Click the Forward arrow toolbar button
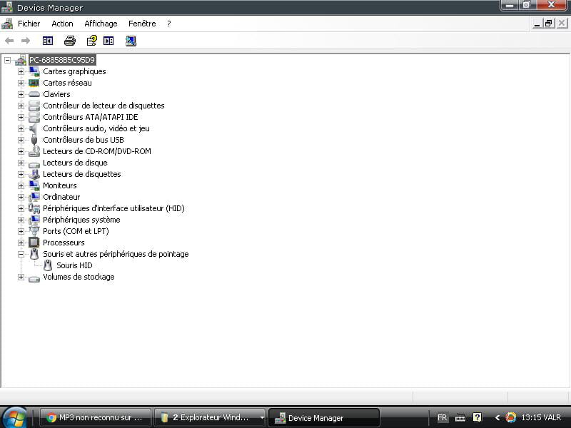Screen dimensions: 571x428 click(26, 41)
